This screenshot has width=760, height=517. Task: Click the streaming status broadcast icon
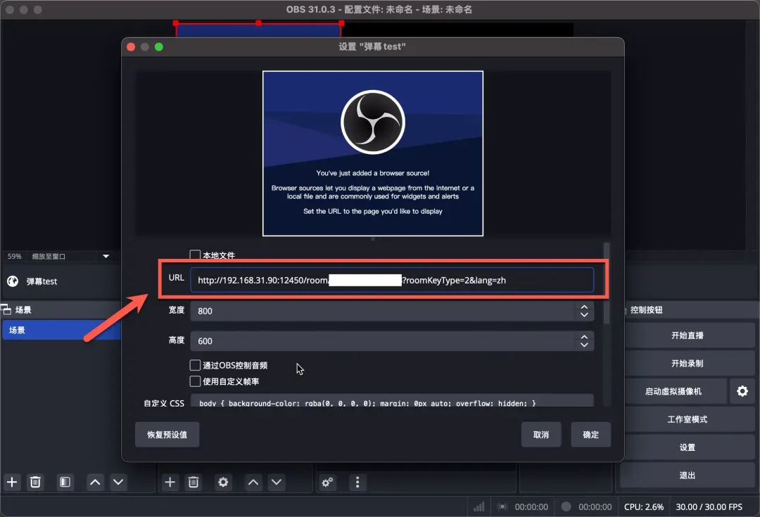502,507
